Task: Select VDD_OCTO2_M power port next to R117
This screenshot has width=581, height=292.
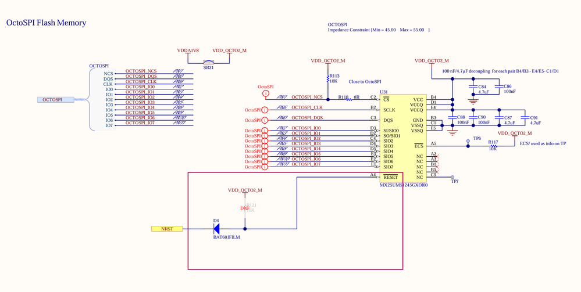Action: coord(515,135)
